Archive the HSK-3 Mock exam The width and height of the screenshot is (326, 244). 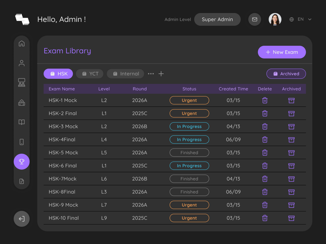[292, 126]
